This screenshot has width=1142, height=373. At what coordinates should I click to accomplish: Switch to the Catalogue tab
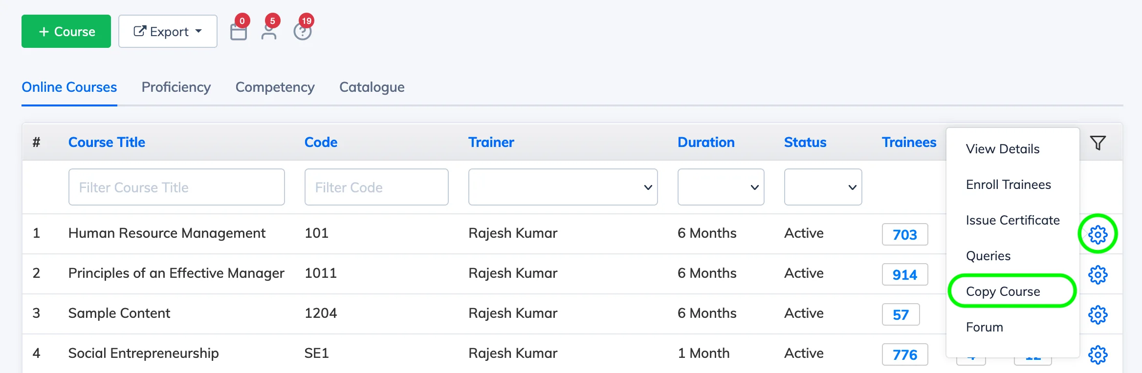[372, 87]
